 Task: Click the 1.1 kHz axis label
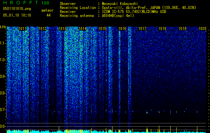tap(3, 43)
